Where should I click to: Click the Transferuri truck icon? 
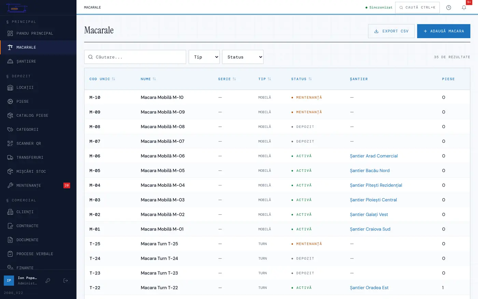10,158
